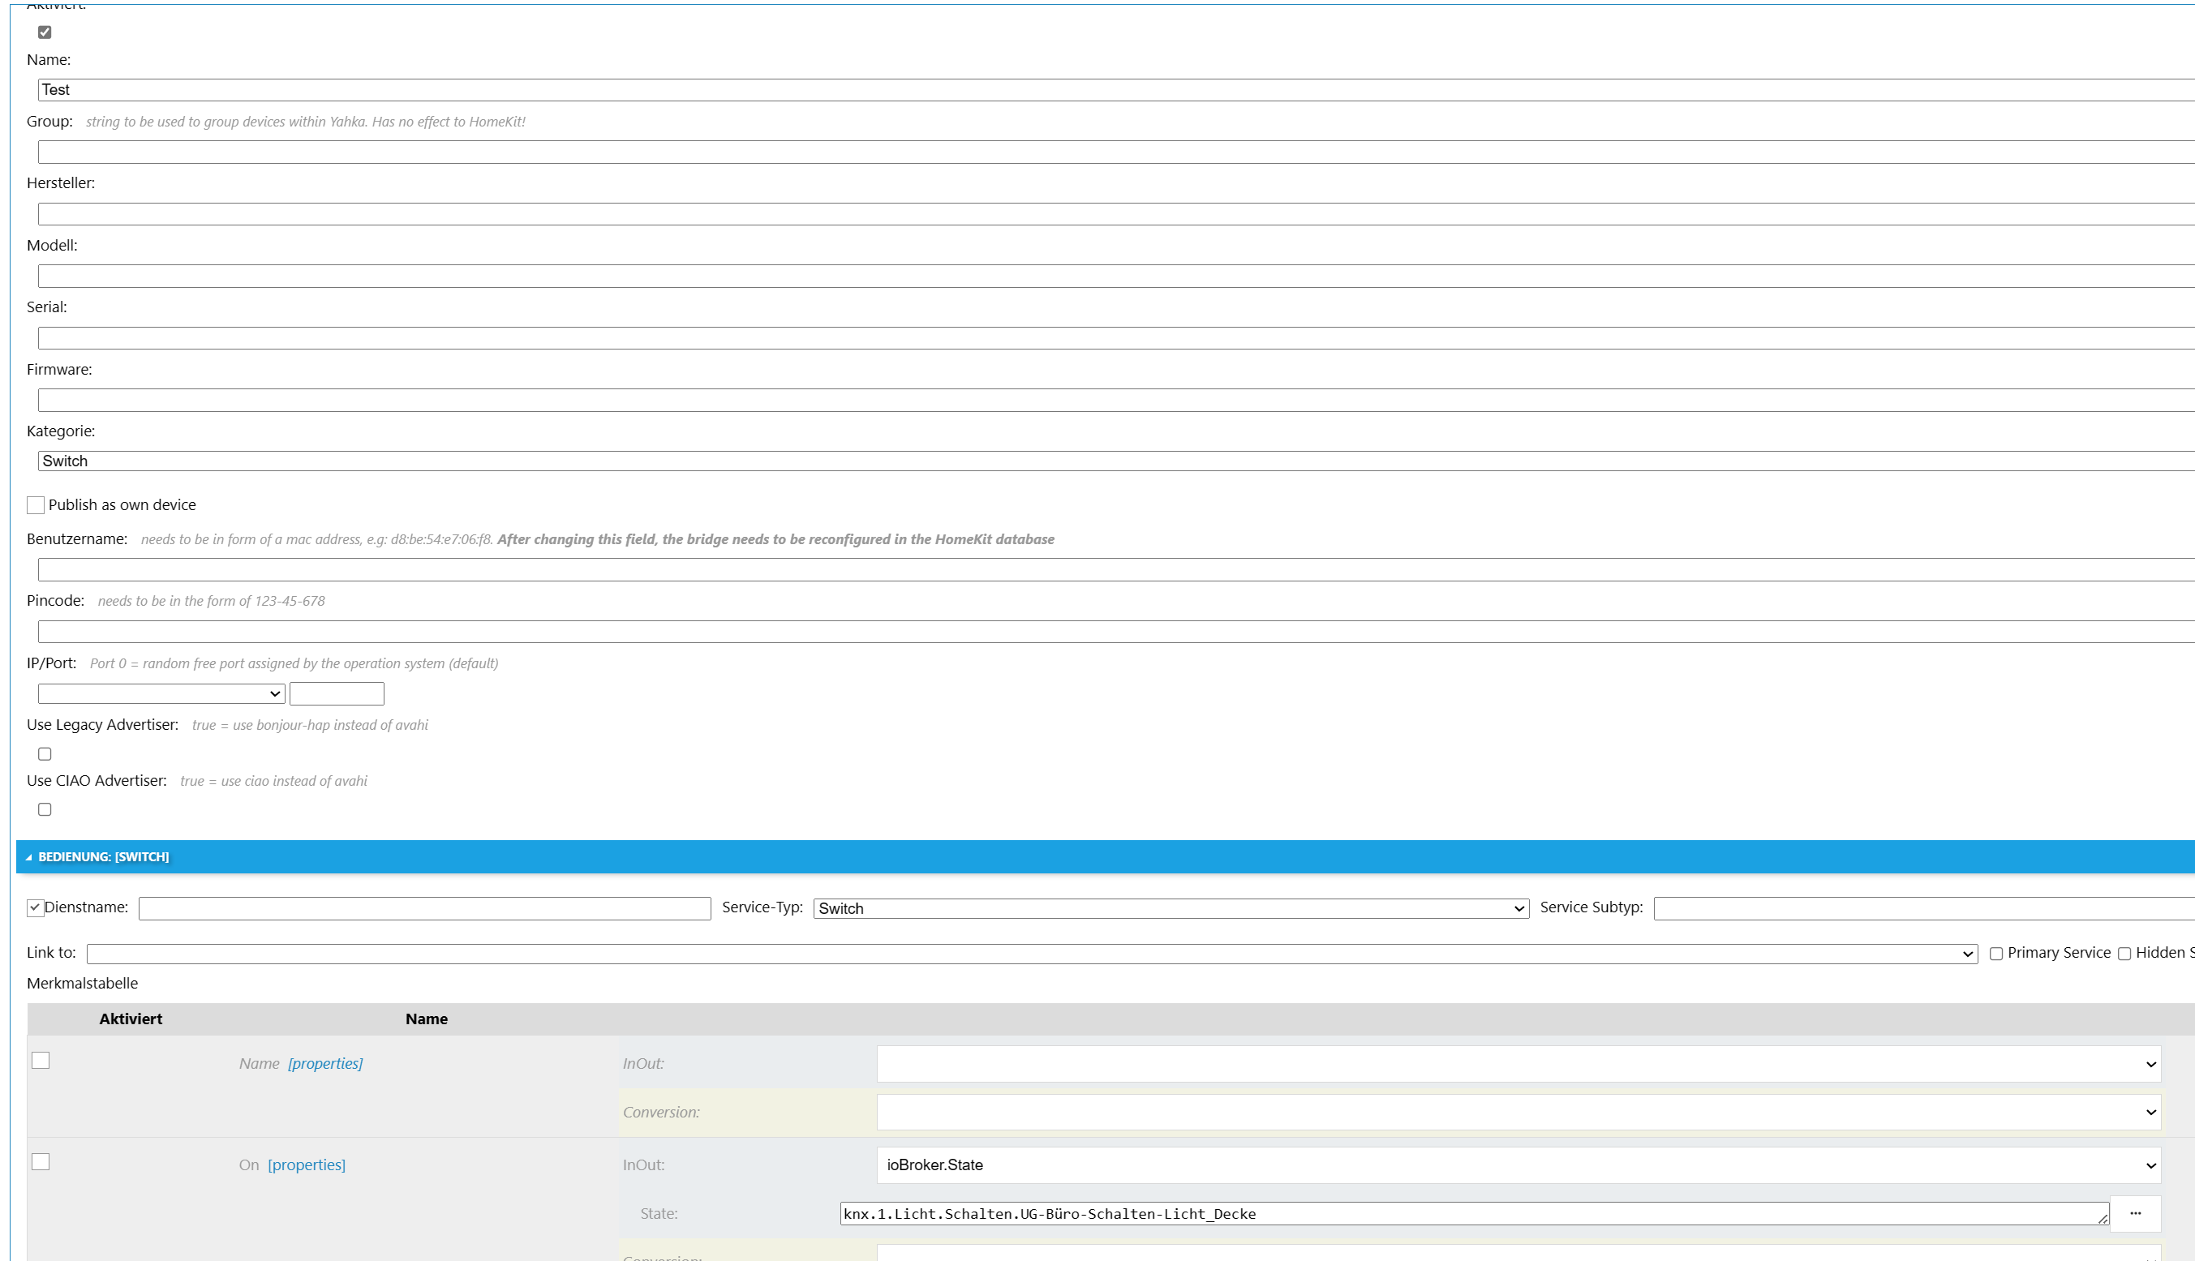Viewport: 2195px width, 1261px height.
Task: Collapse the BEDIENUNG [SWITCH] section
Action: click(x=102, y=856)
